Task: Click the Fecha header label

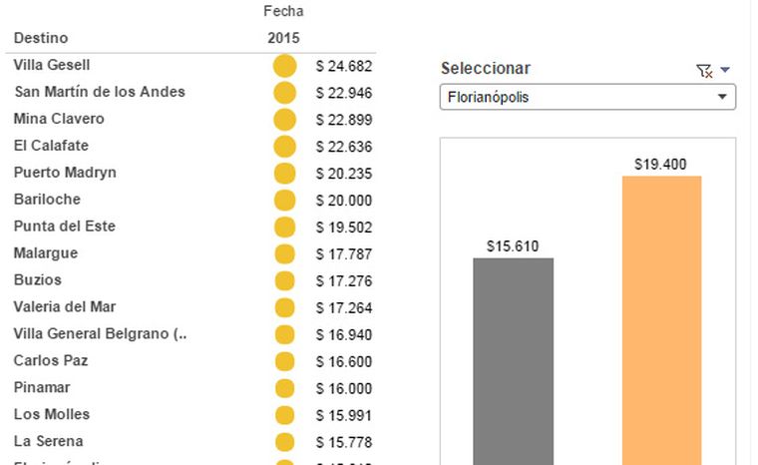Action: coord(283,11)
